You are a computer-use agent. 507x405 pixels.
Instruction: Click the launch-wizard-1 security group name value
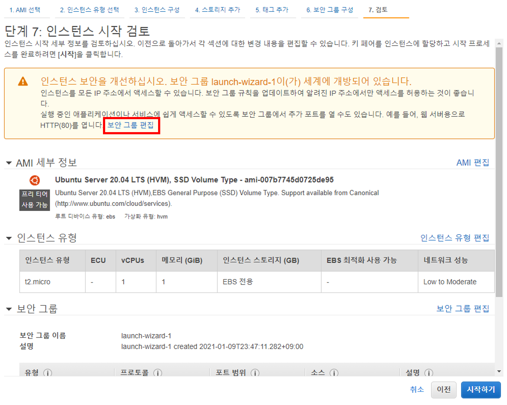(x=146, y=336)
